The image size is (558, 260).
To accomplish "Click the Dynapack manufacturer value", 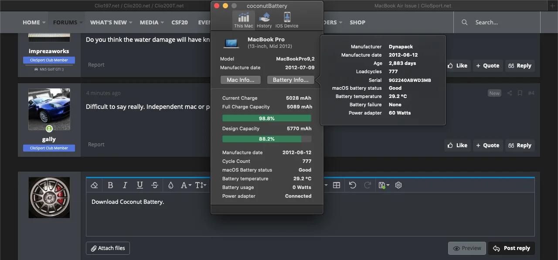I will coord(401,47).
